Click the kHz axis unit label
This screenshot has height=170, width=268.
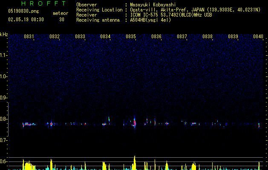coord(4,34)
